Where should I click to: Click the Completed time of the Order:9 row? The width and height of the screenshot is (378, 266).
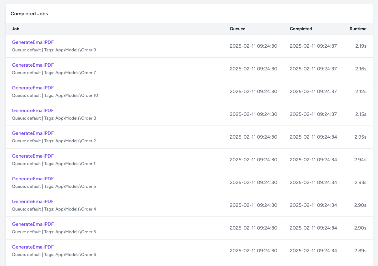tap(313, 46)
